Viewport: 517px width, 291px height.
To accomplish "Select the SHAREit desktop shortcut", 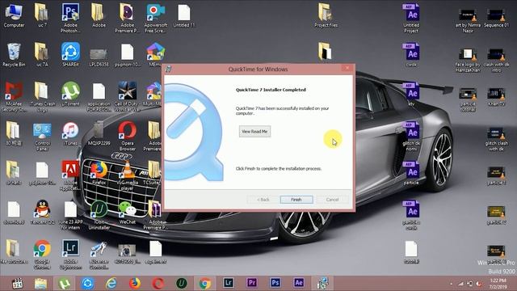I will (x=70, y=55).
